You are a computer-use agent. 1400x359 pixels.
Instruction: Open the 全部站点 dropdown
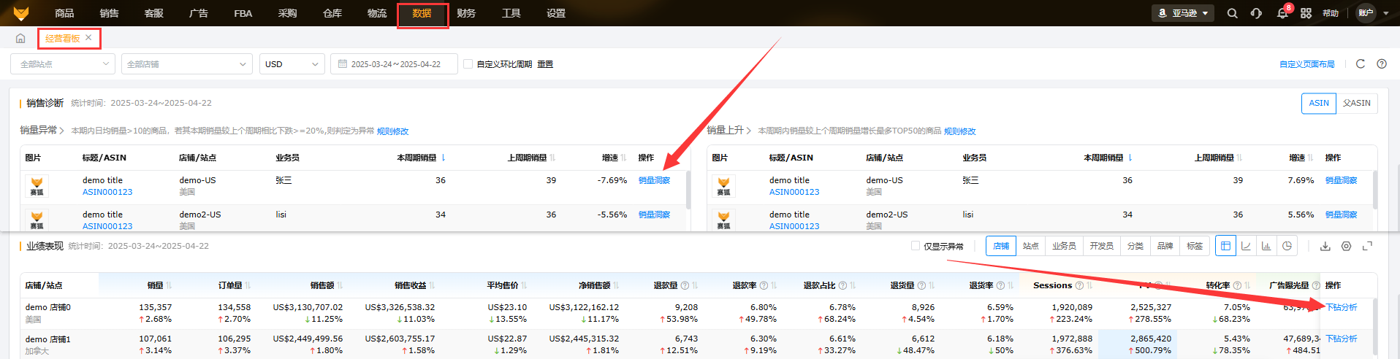point(63,64)
